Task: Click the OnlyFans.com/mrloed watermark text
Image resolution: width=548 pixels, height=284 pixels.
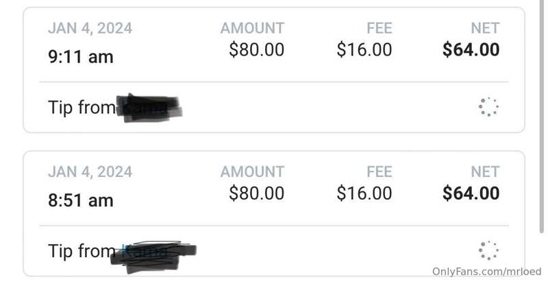Action: pos(487,272)
